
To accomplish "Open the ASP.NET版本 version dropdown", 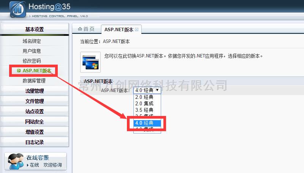I will tap(146, 90).
